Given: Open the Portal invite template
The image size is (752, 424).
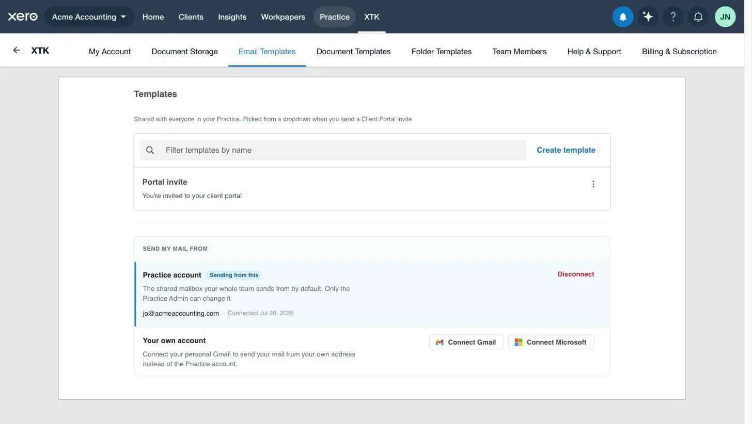Looking at the screenshot, I should (372, 189).
